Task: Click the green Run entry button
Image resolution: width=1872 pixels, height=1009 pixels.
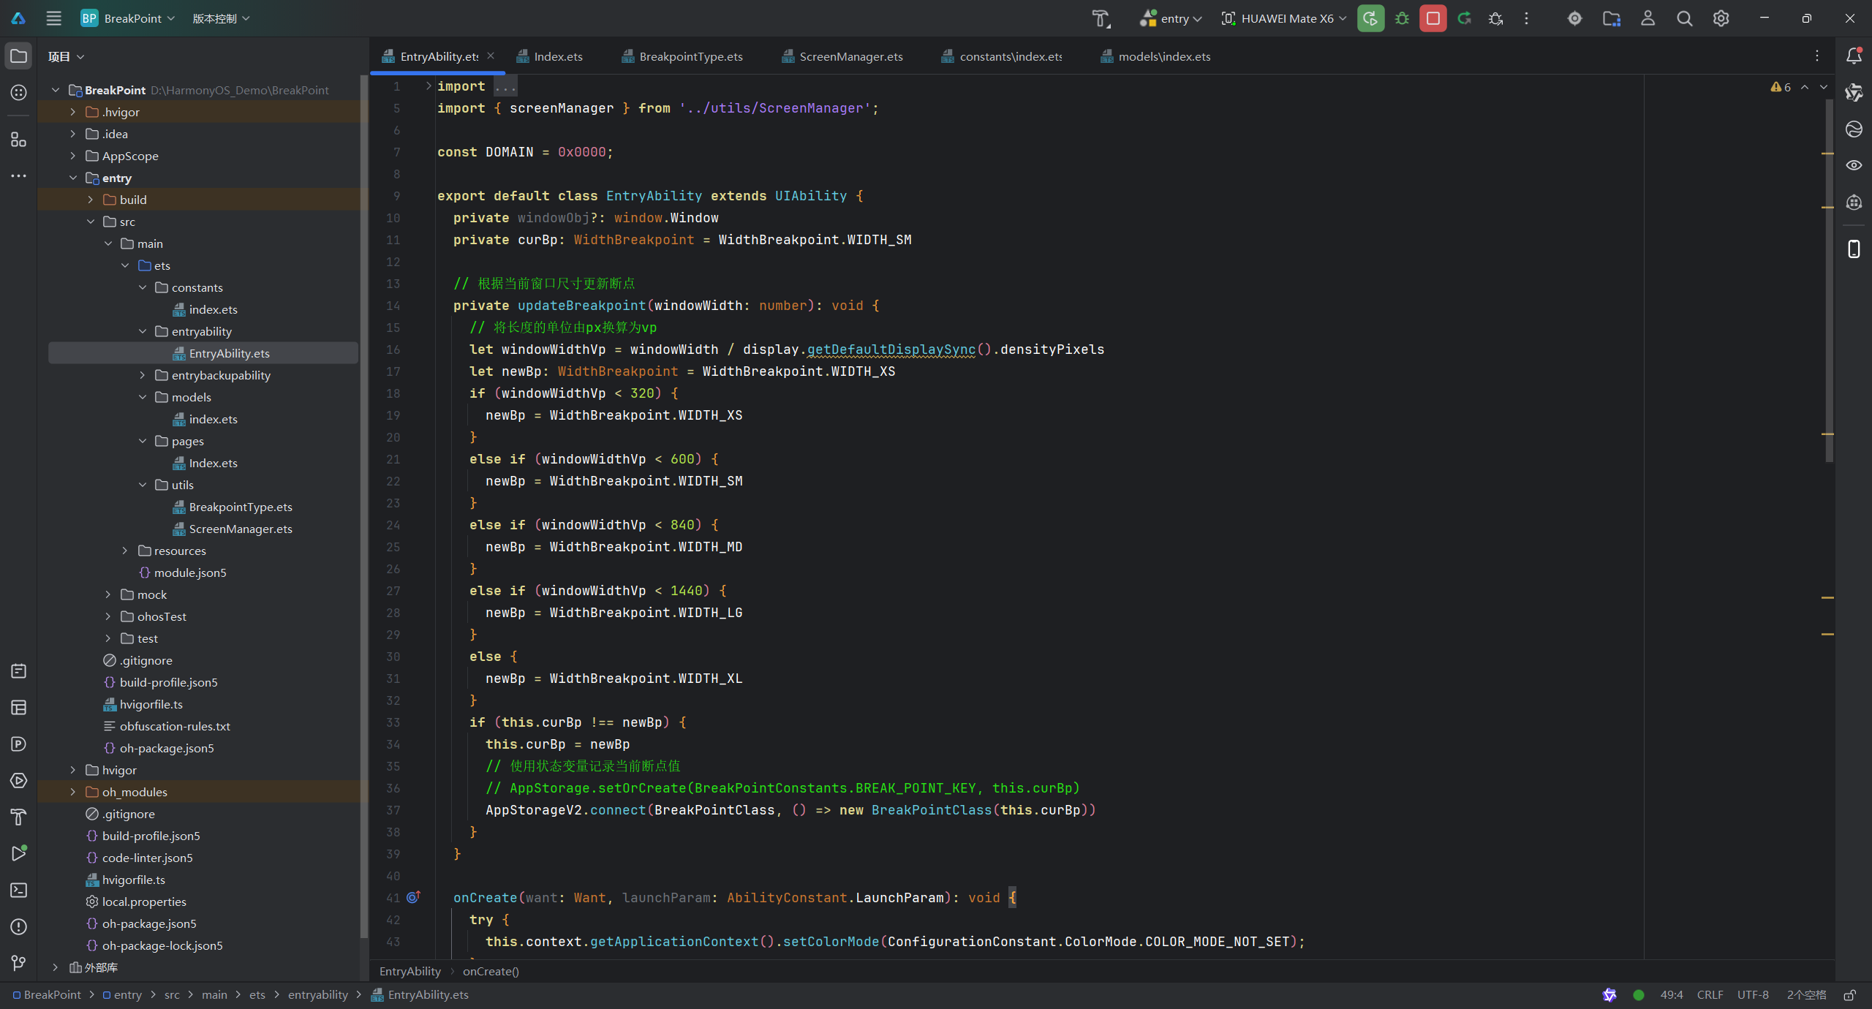Action: point(1370,18)
